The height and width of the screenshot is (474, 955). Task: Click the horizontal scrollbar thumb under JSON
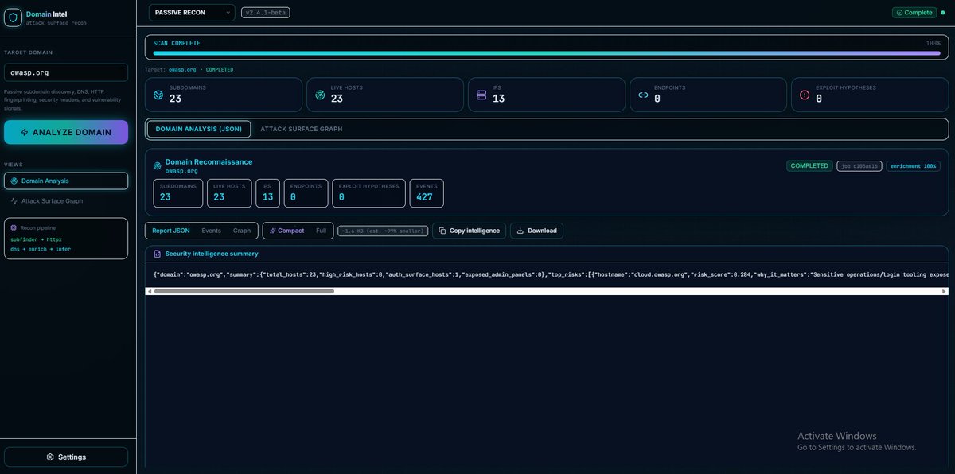[244, 291]
